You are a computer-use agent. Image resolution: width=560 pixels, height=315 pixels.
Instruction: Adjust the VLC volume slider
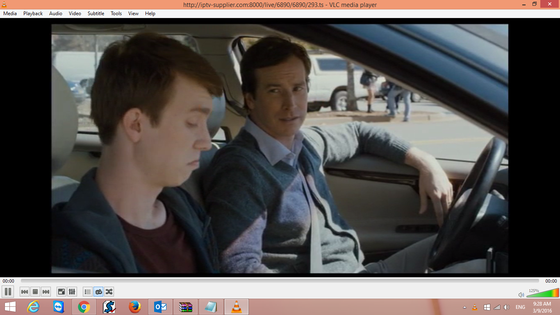pyautogui.click(x=542, y=293)
